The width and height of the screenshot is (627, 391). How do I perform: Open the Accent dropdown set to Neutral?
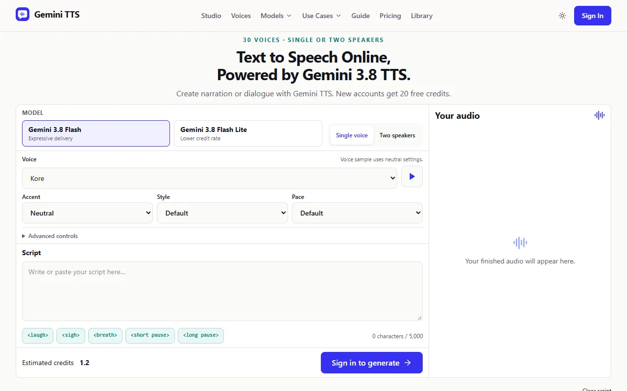point(87,213)
